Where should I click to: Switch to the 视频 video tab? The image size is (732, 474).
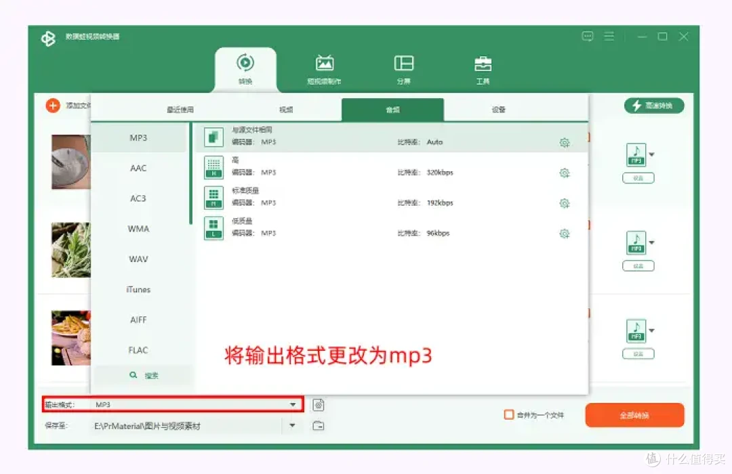click(286, 110)
